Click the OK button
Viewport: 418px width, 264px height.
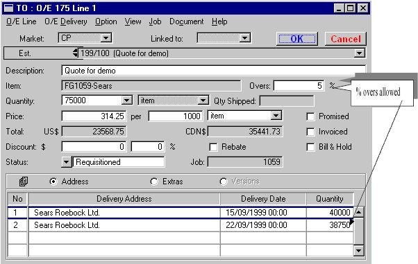[x=297, y=39]
